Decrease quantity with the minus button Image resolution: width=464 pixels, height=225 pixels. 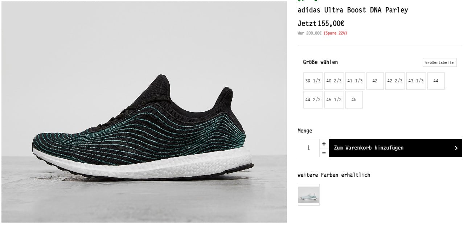[x=324, y=153]
